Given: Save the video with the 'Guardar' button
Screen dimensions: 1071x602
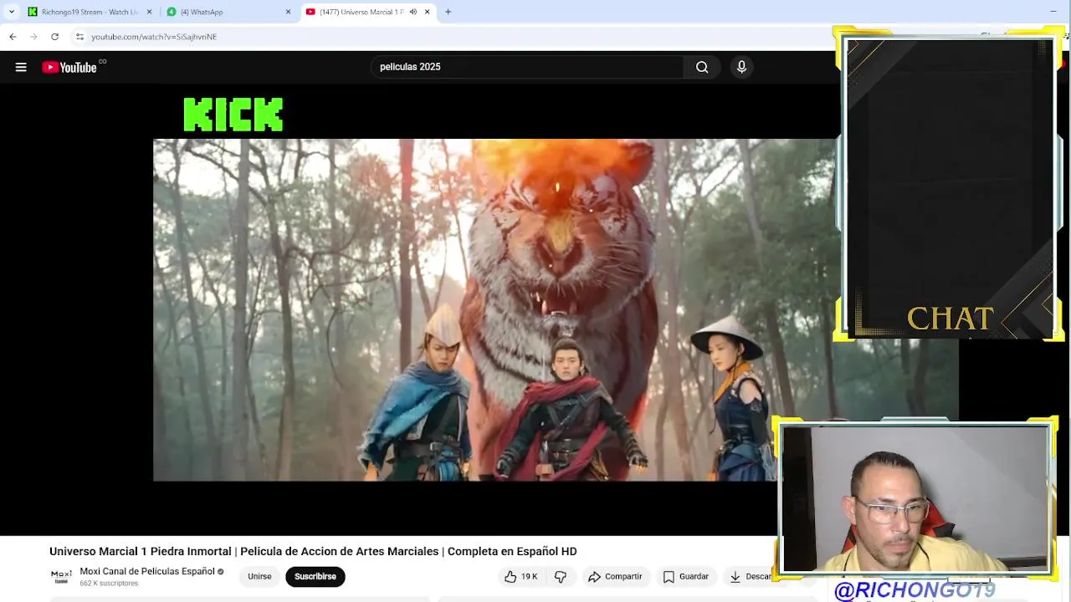Looking at the screenshot, I should (x=686, y=576).
